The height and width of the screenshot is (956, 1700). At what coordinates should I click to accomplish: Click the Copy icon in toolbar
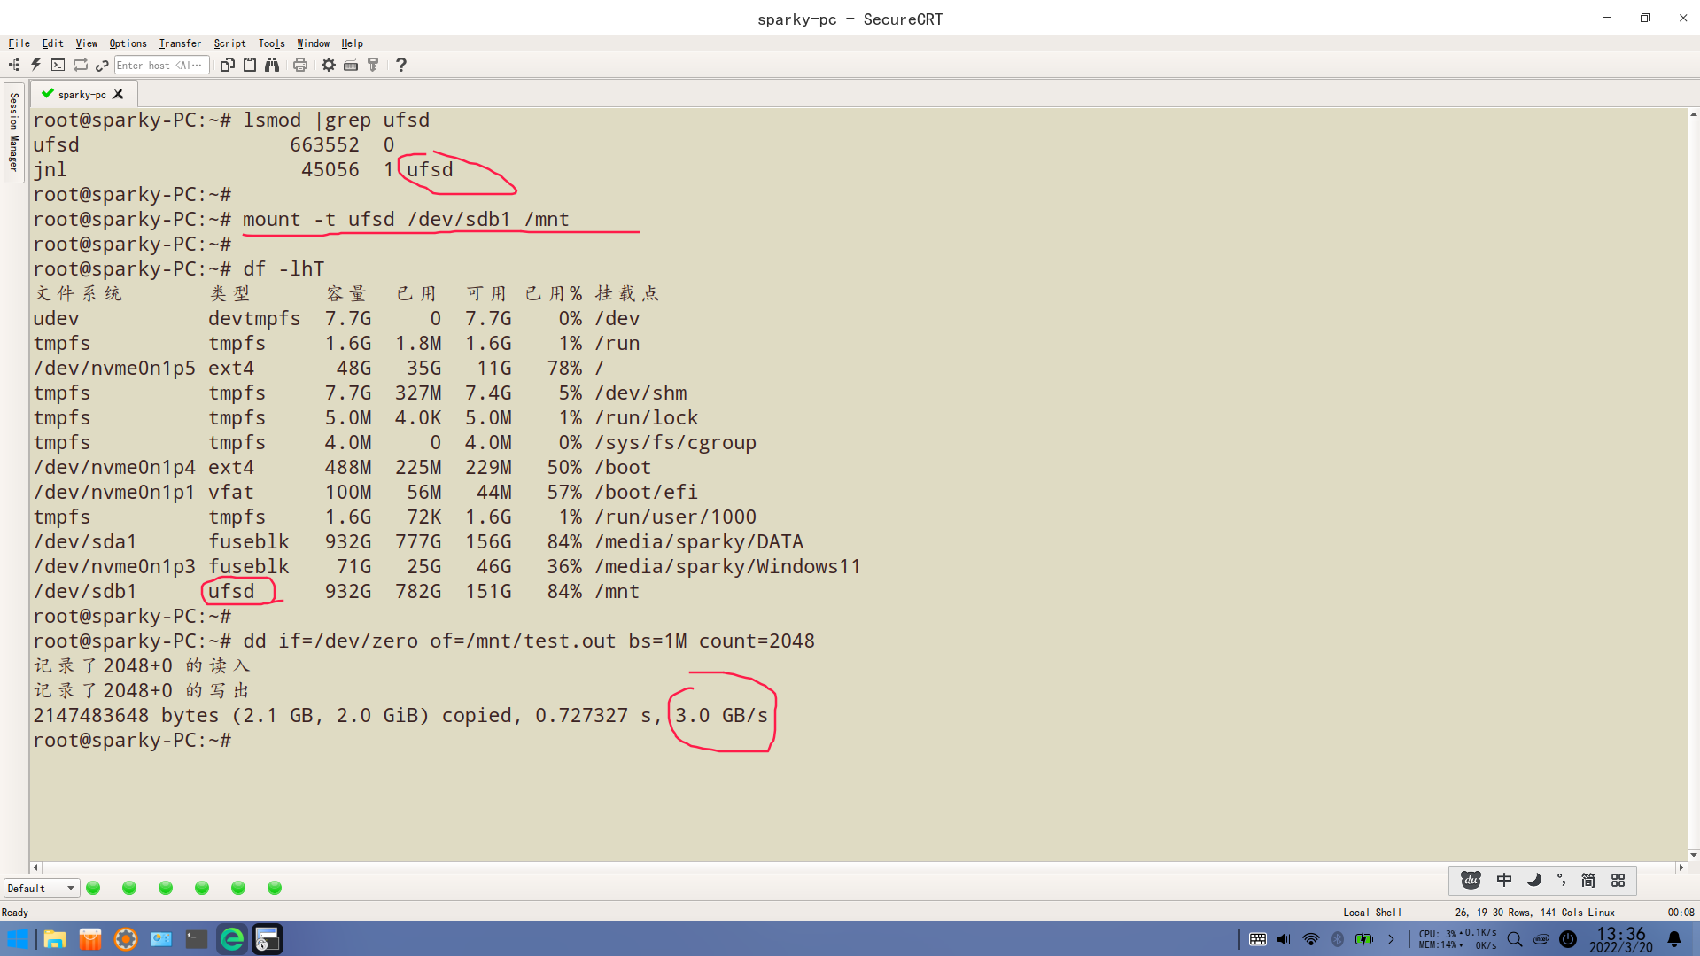(x=228, y=65)
